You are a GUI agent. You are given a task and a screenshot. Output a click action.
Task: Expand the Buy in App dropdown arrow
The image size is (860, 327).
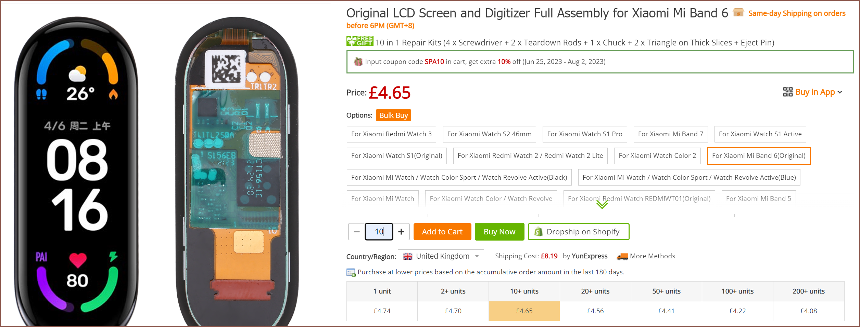click(x=840, y=92)
